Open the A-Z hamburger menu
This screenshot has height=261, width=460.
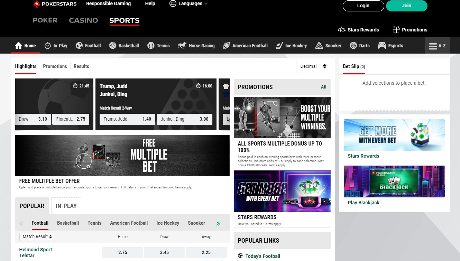(x=437, y=46)
